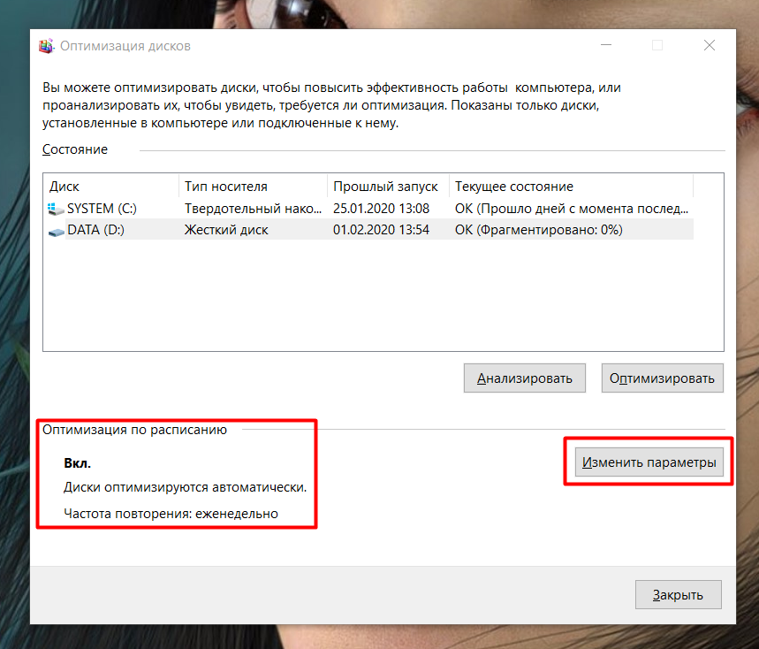Sort by the Прошлый запуск column
Image resolution: width=759 pixels, height=649 pixels.
[387, 187]
